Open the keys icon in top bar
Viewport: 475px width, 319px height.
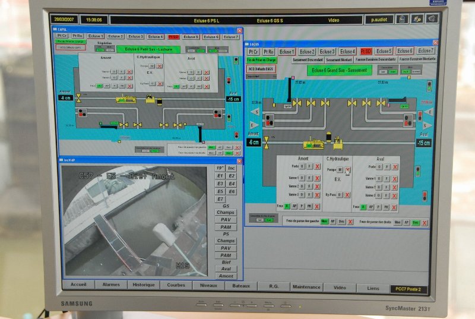click(417, 19)
